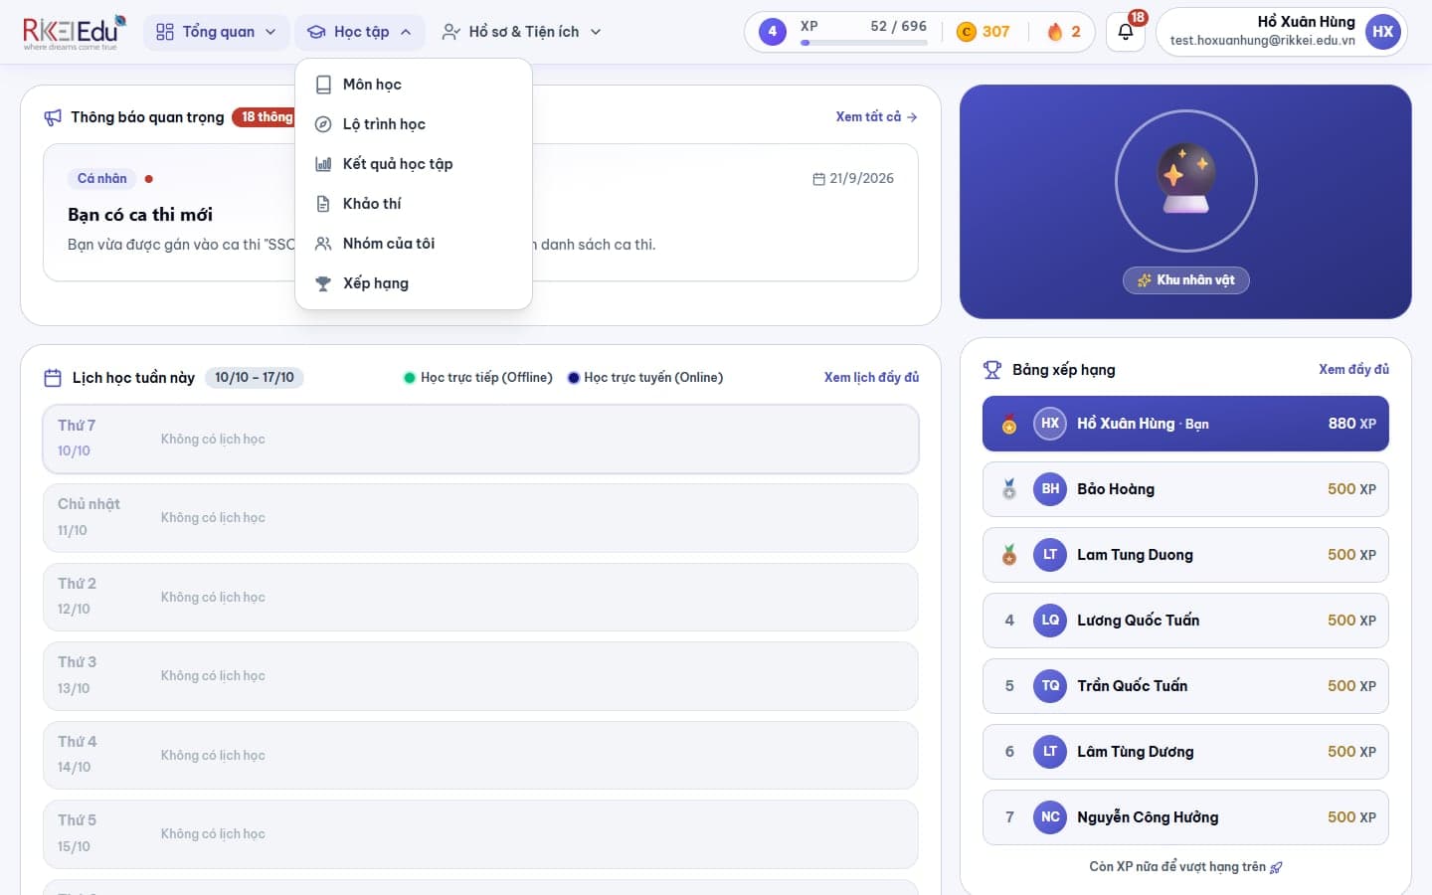Open the Khu nhân vật button
The image size is (1432, 895).
1185,280
